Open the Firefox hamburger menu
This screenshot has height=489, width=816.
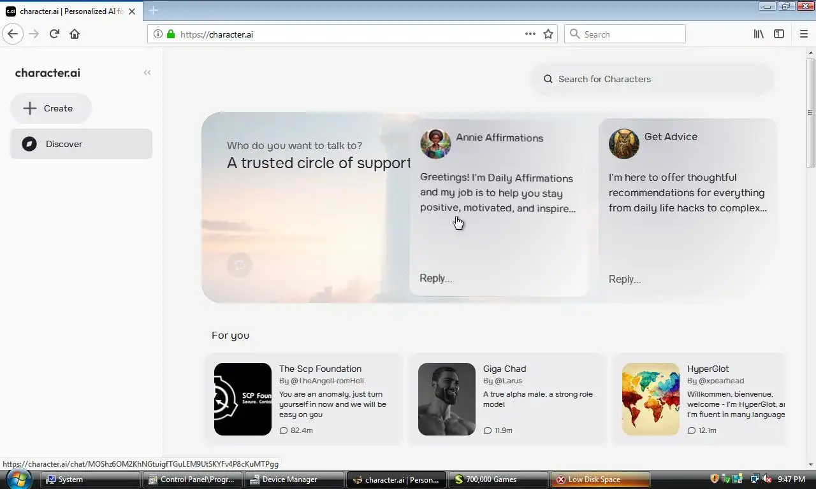[x=803, y=34]
